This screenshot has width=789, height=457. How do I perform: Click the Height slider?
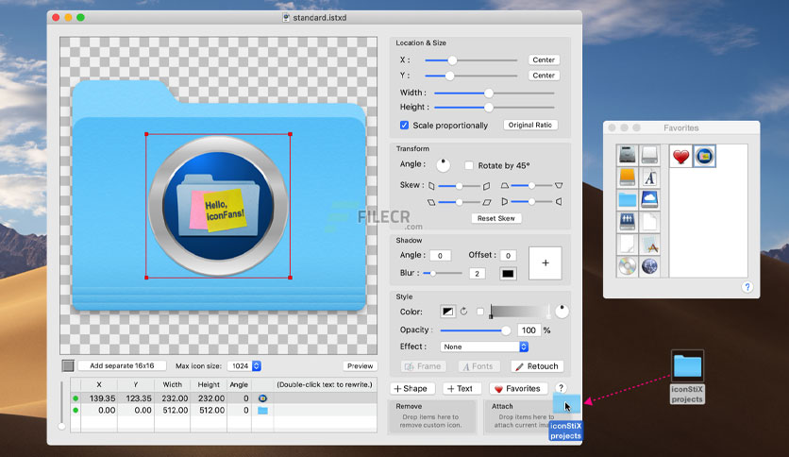click(495, 108)
